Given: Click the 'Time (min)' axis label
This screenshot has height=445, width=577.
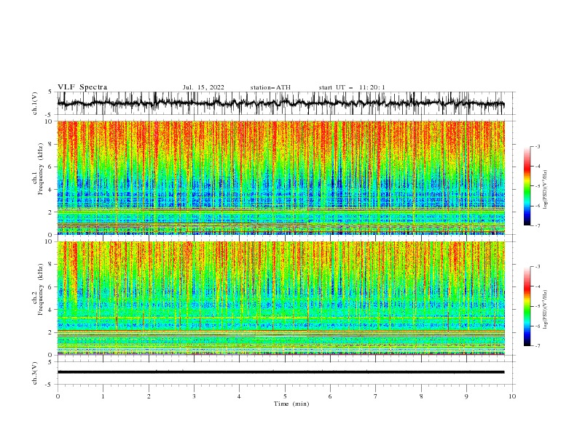Looking at the screenshot, I should tap(291, 404).
